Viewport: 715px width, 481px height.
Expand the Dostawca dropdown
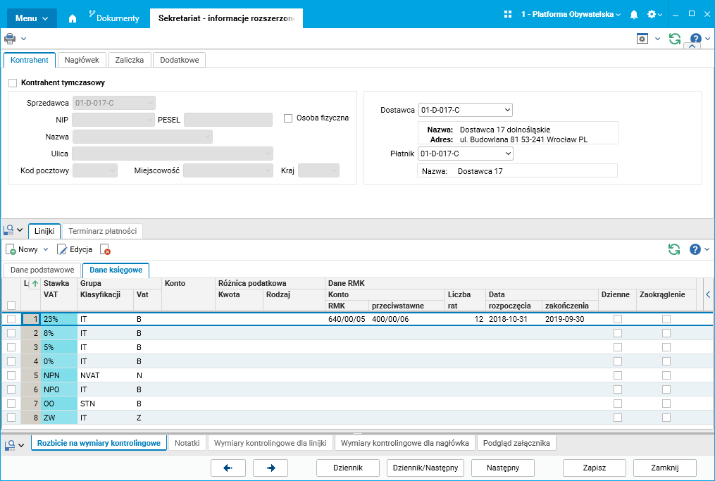coord(508,110)
